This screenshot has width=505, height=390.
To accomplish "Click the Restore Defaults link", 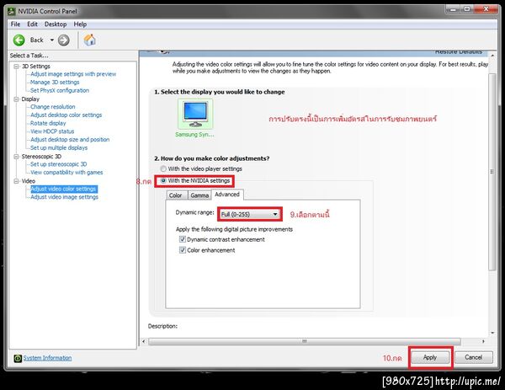I will pyautogui.click(x=459, y=52).
